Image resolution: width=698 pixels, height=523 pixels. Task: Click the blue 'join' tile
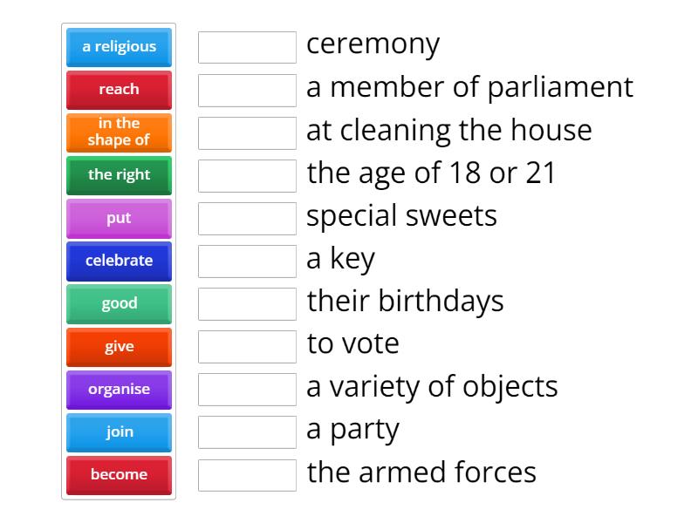coord(119,432)
